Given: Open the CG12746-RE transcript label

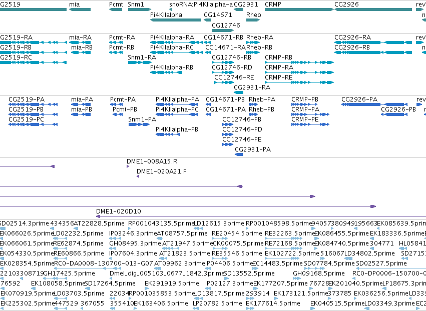Looking at the screenshot, I should 234,77.
